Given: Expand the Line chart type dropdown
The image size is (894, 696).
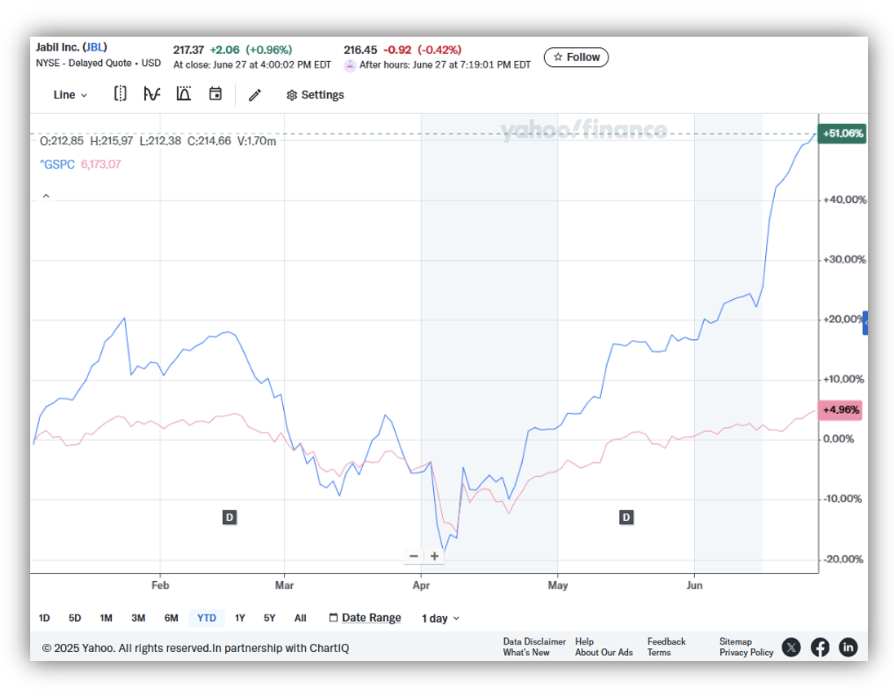Looking at the screenshot, I should 70,95.
